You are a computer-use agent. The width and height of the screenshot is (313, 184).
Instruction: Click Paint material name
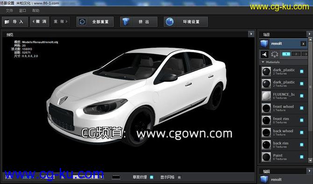pyautogui.click(x=277, y=155)
